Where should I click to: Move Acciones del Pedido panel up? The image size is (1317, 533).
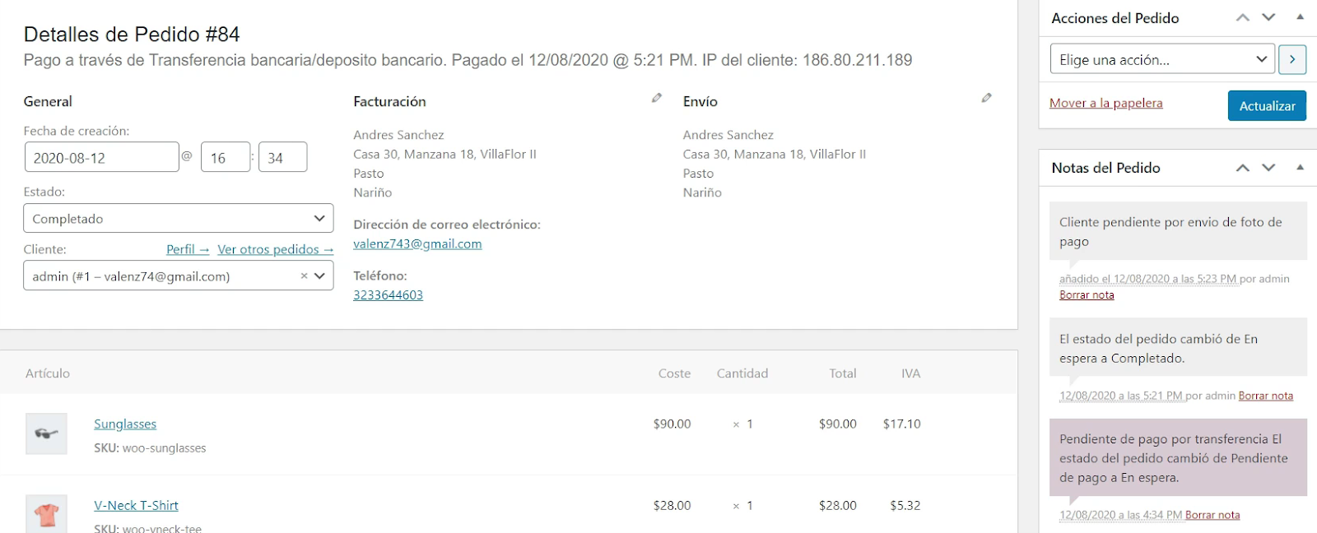pos(1243,17)
